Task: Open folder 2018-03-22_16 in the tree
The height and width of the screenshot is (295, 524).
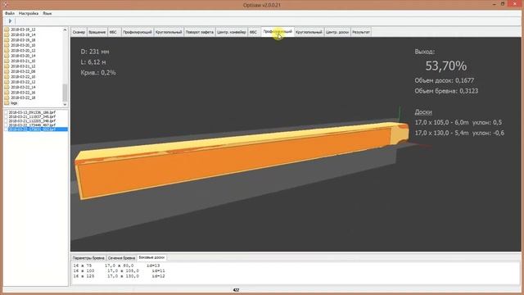Action: (23, 93)
